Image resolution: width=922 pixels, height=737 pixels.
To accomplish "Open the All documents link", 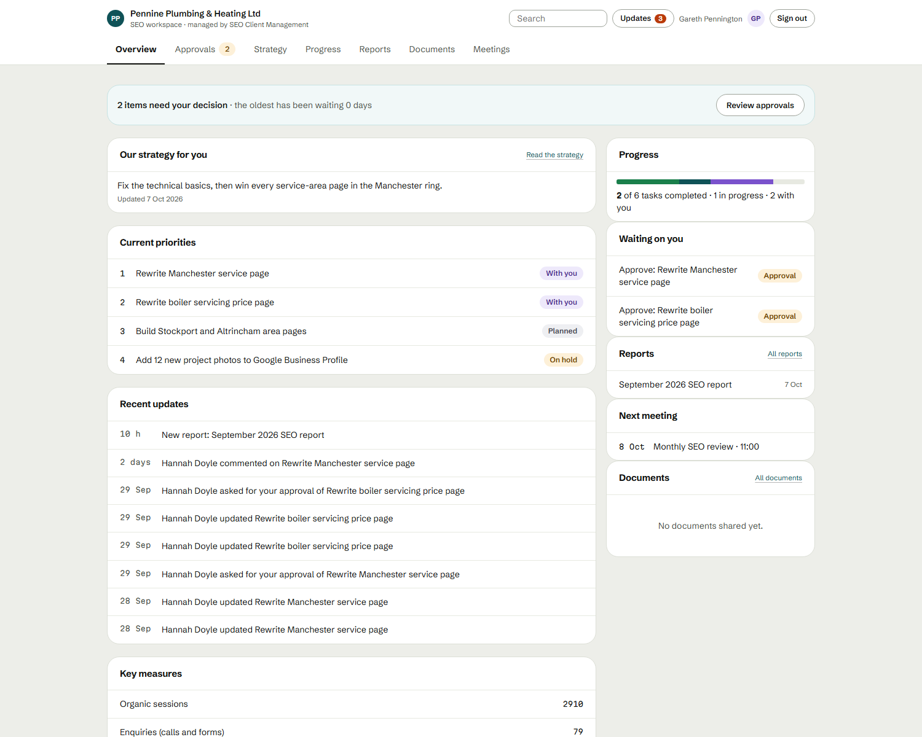I will click(778, 478).
